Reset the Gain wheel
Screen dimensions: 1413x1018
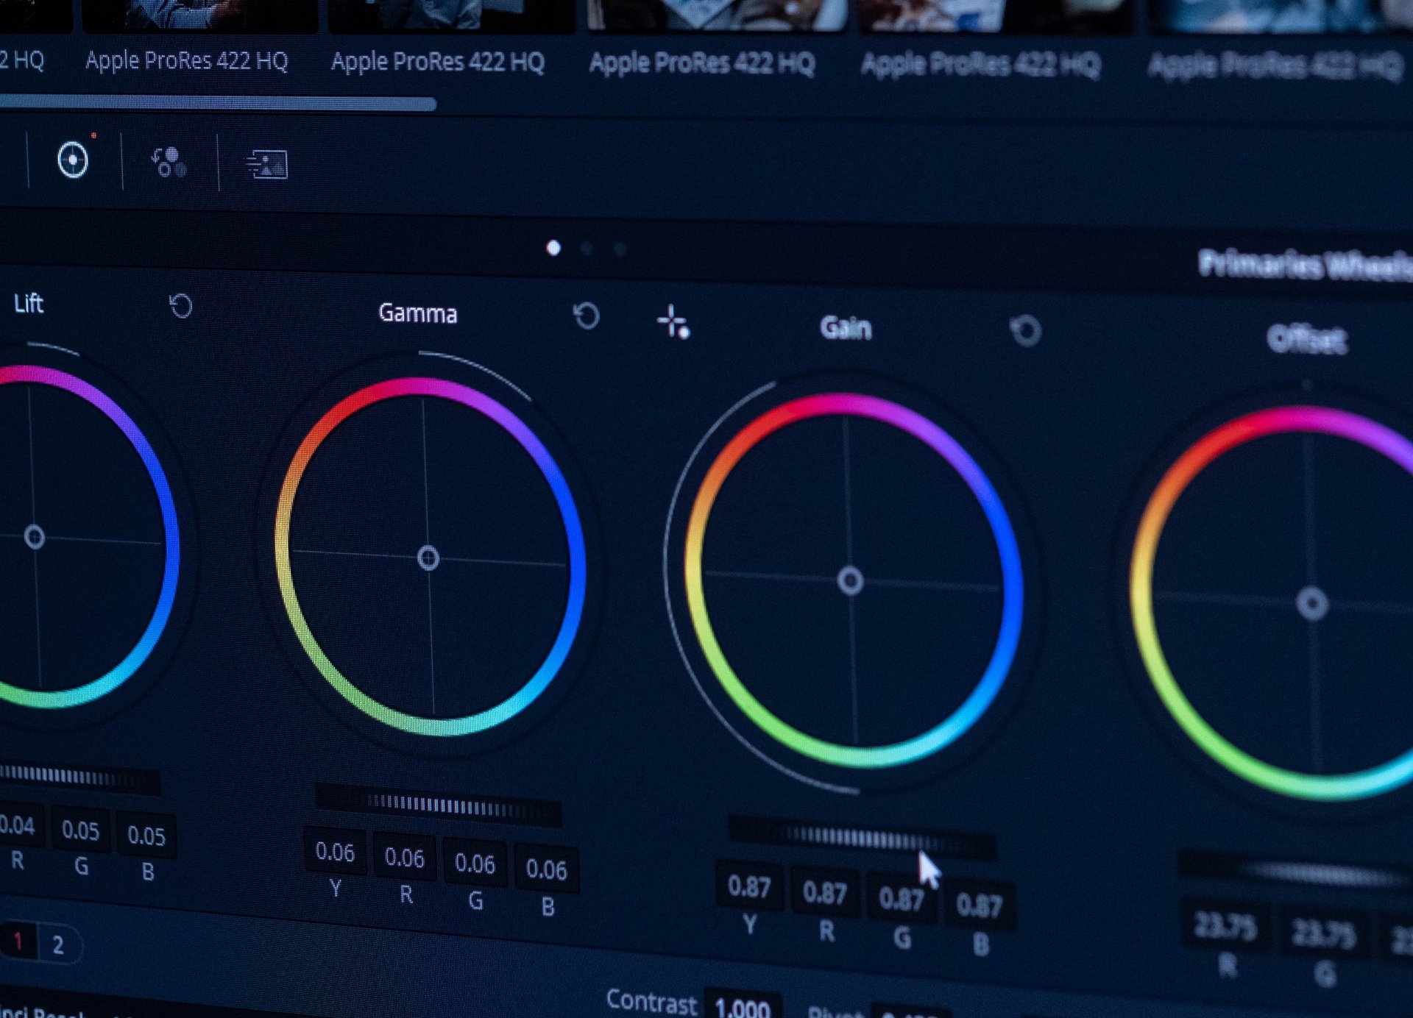coord(1026,330)
